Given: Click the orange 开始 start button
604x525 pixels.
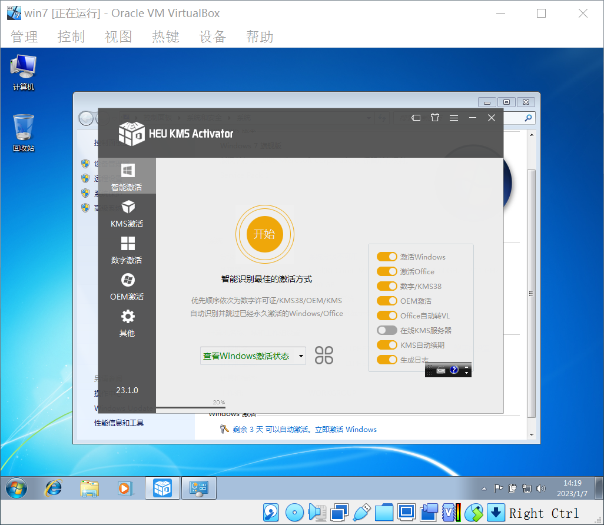Looking at the screenshot, I should tap(265, 234).
